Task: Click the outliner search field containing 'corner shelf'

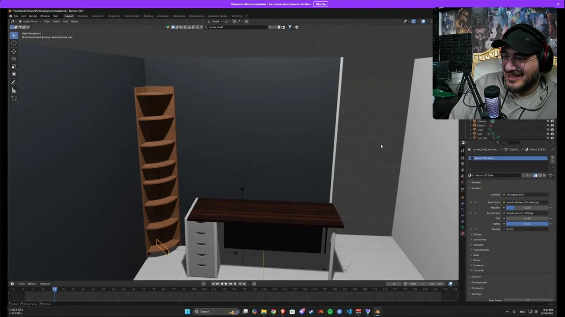Action: coord(236,27)
